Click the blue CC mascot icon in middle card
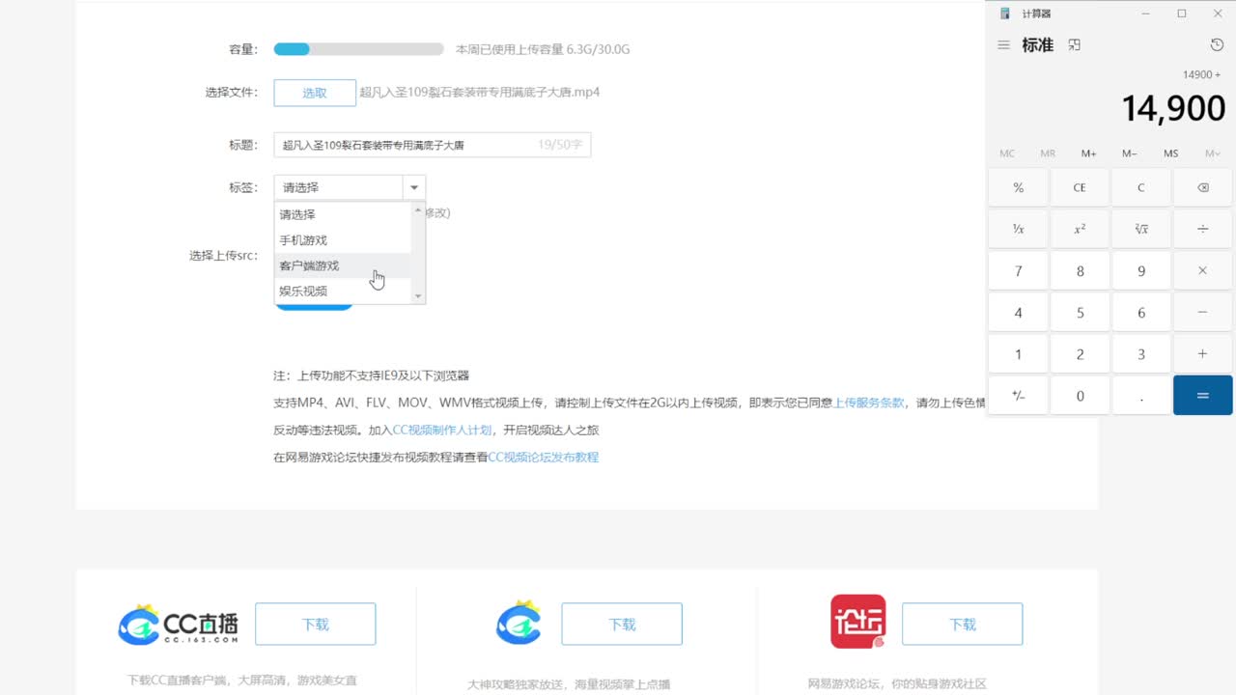Image resolution: width=1236 pixels, height=695 pixels. click(x=519, y=624)
